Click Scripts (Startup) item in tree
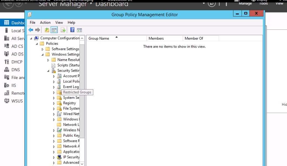Screen dimensions: 287x166 pos(68,65)
